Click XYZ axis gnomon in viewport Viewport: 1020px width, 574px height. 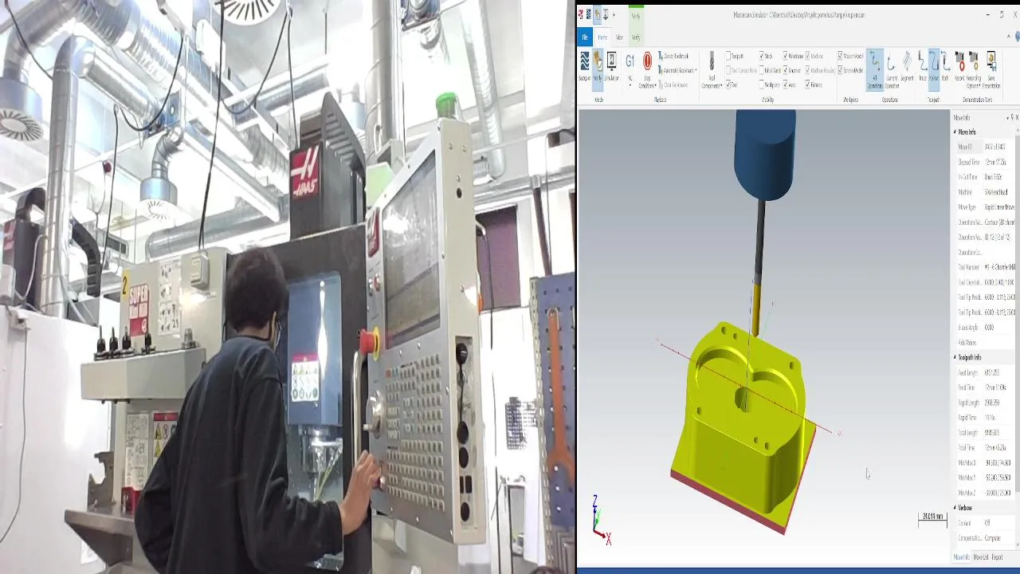(x=602, y=520)
